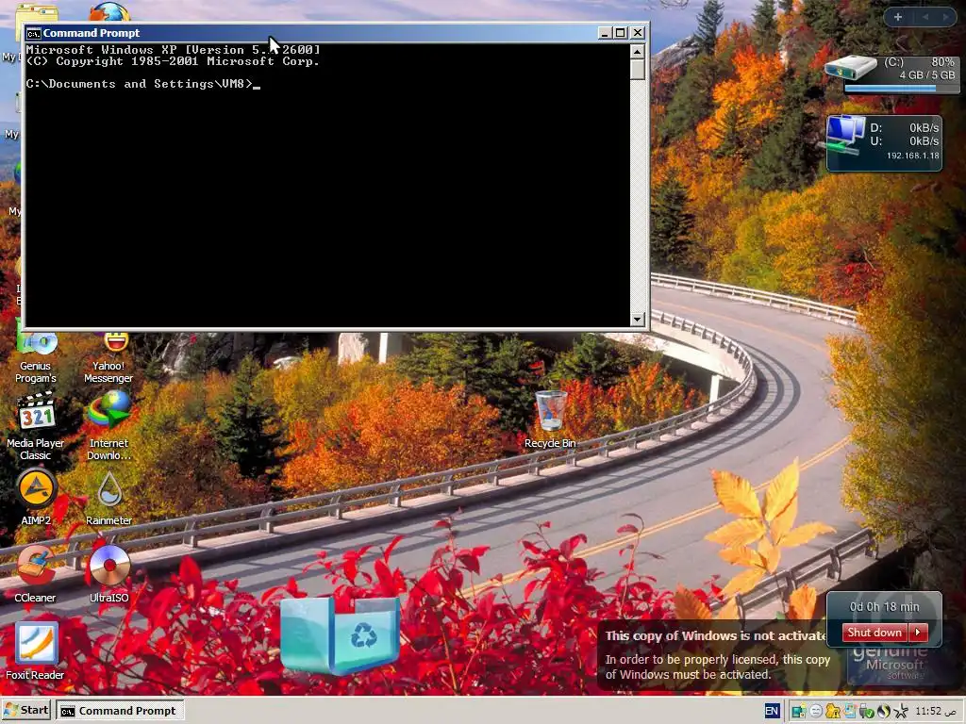Select the Firefox icon behind Command Prompt
This screenshot has height=724, width=966.
pyautogui.click(x=109, y=12)
